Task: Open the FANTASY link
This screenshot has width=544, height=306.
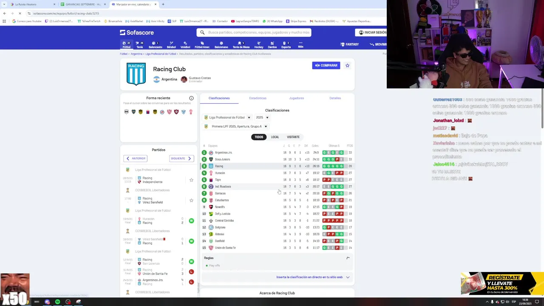Action: coord(350,44)
